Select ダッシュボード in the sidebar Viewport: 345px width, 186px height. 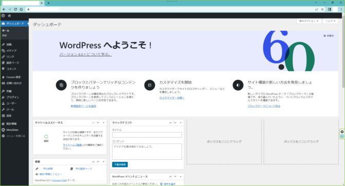point(14,24)
